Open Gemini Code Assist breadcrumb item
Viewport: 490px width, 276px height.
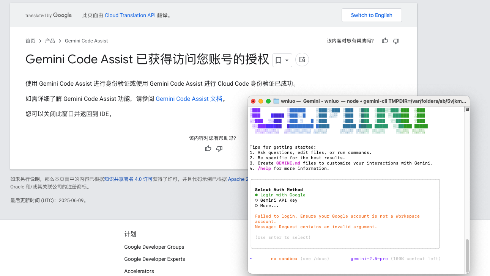pyautogui.click(x=87, y=41)
